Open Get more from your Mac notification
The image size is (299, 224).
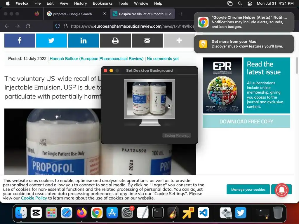point(244,44)
